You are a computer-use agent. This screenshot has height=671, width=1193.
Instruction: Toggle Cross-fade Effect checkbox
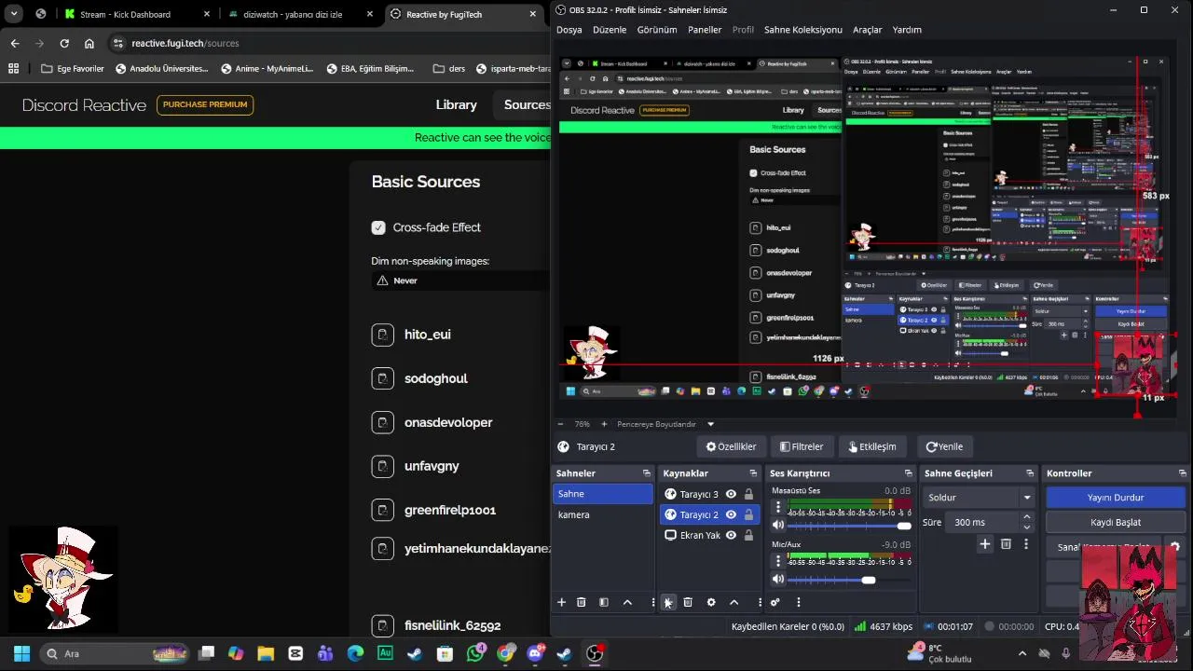point(378,227)
